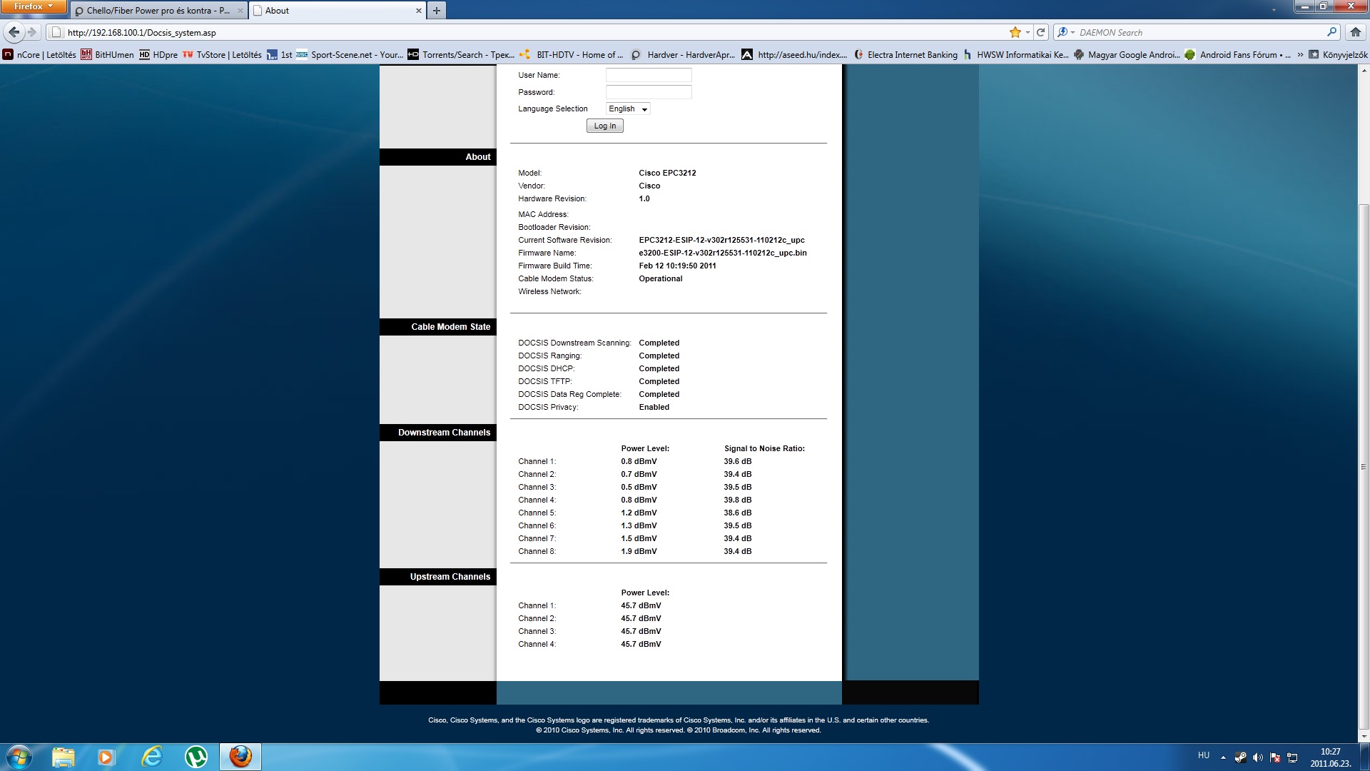
Task: Open the 1st bookmark
Action: tap(279, 54)
